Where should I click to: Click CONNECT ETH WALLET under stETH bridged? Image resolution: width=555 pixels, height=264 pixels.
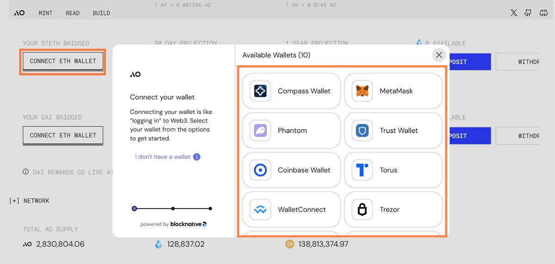63,61
